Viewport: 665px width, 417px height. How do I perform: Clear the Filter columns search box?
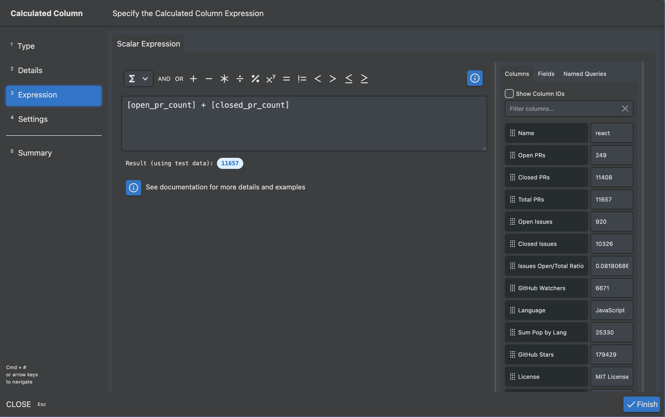point(625,109)
